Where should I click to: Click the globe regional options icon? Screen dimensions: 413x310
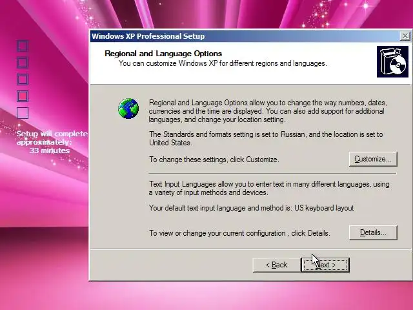(128, 108)
